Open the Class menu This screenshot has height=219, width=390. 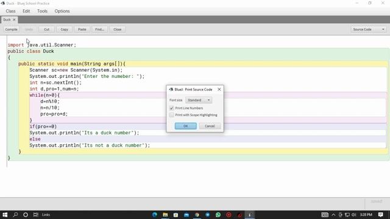[10, 11]
